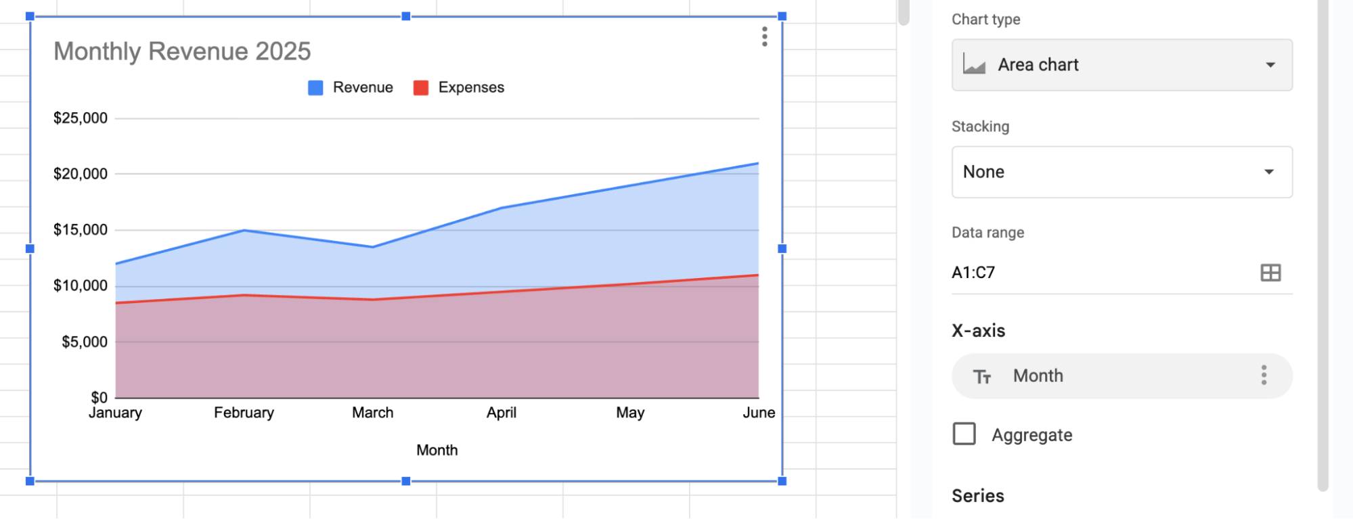Click the chart title Monthly Revenue 2025

[x=183, y=51]
